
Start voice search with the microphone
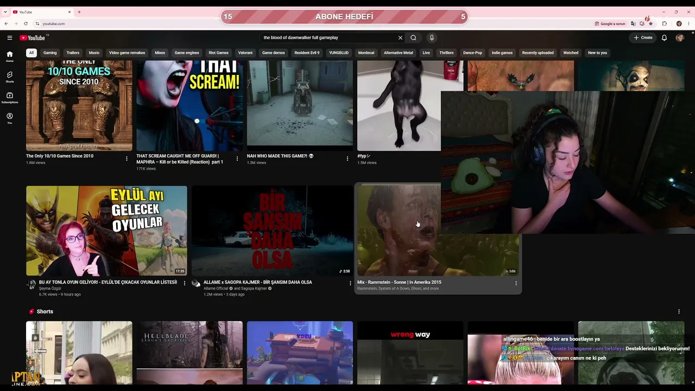point(432,37)
